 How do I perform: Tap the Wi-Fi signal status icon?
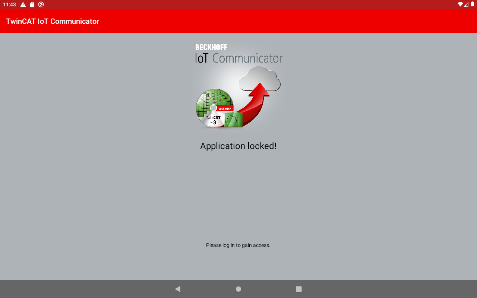coord(460,4)
